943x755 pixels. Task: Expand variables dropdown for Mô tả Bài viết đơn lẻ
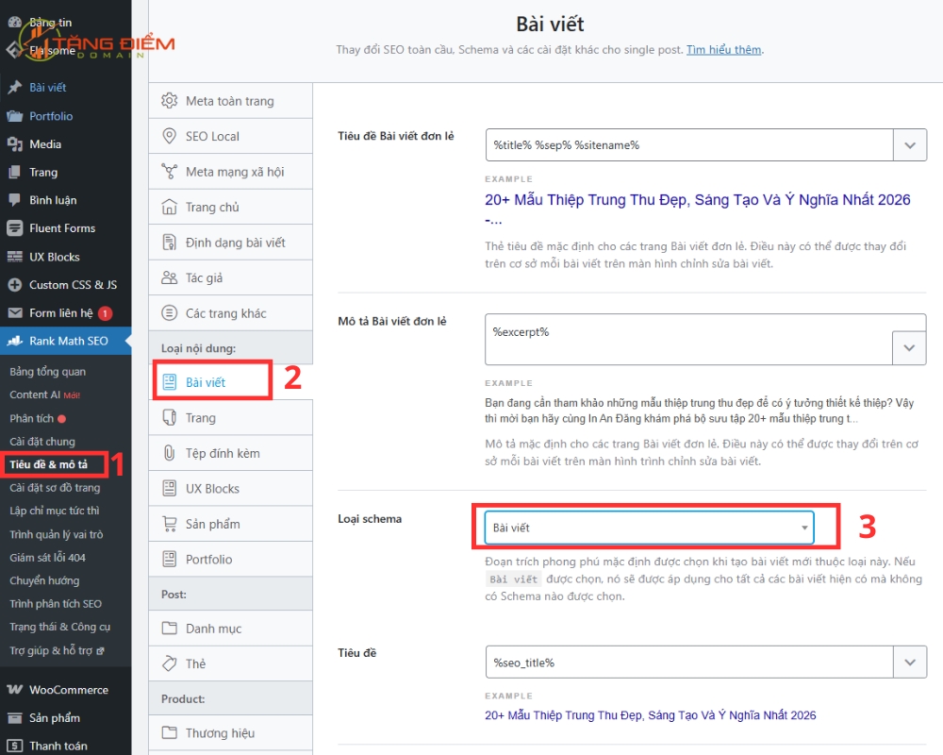point(909,347)
